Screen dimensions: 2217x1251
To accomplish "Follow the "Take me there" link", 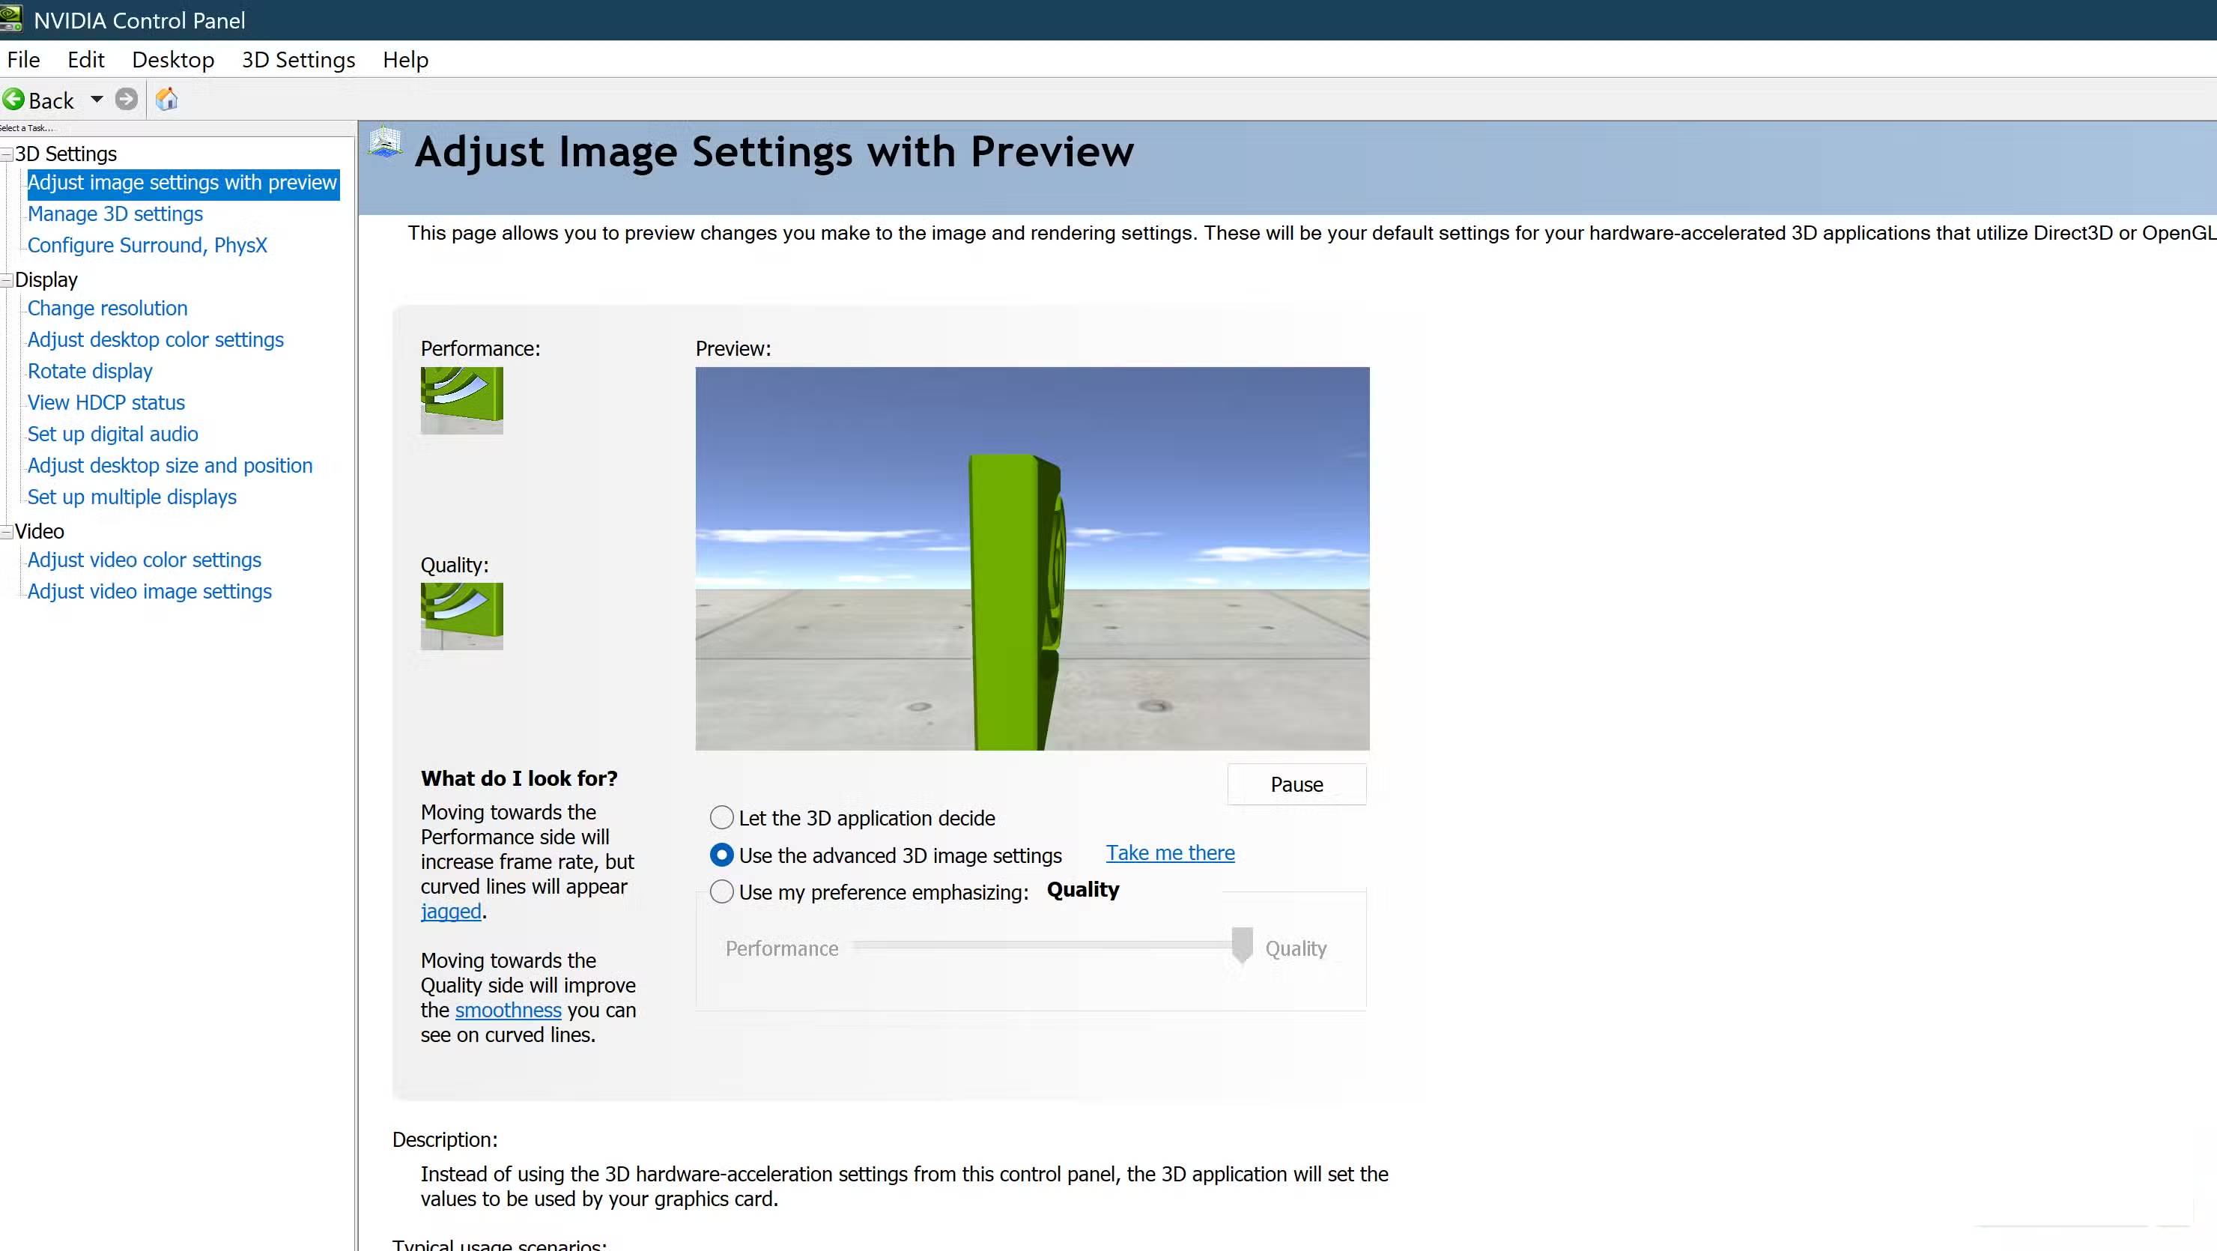I will coord(1170,852).
